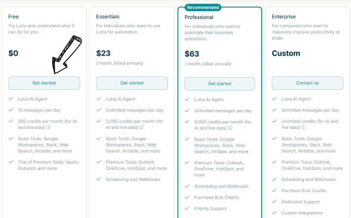Screen dimensions: 351x218
Task: Click the Recommended badge above Professional
Action: (203, 8)
